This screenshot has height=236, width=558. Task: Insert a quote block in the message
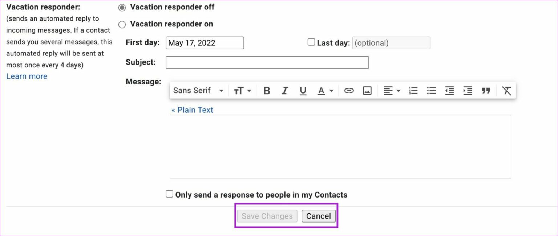(x=486, y=90)
